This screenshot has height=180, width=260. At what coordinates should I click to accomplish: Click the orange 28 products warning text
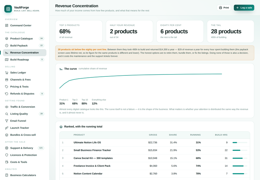coord(82,50)
